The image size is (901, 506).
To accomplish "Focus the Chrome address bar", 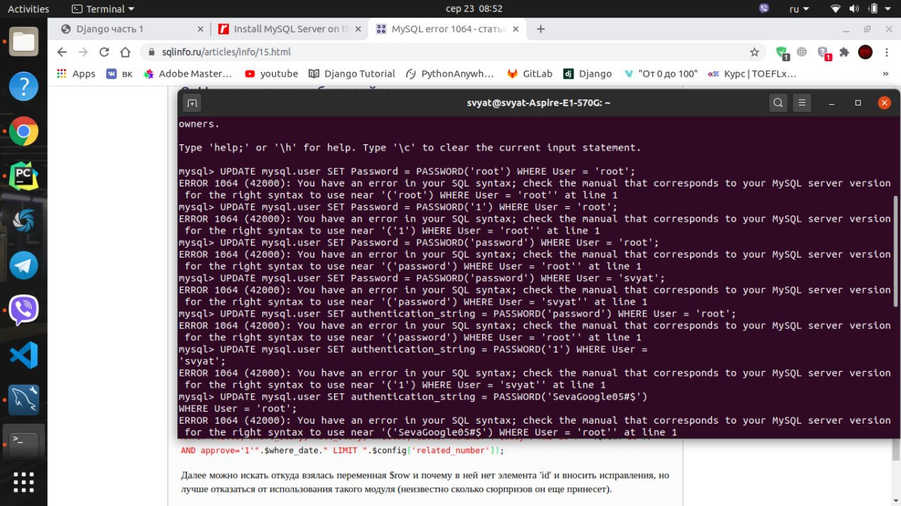I will (x=450, y=52).
